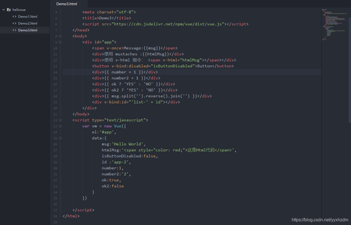The image size is (351, 225).
Task: Click the isButtonDisabled:false line
Action: pos(130,156)
